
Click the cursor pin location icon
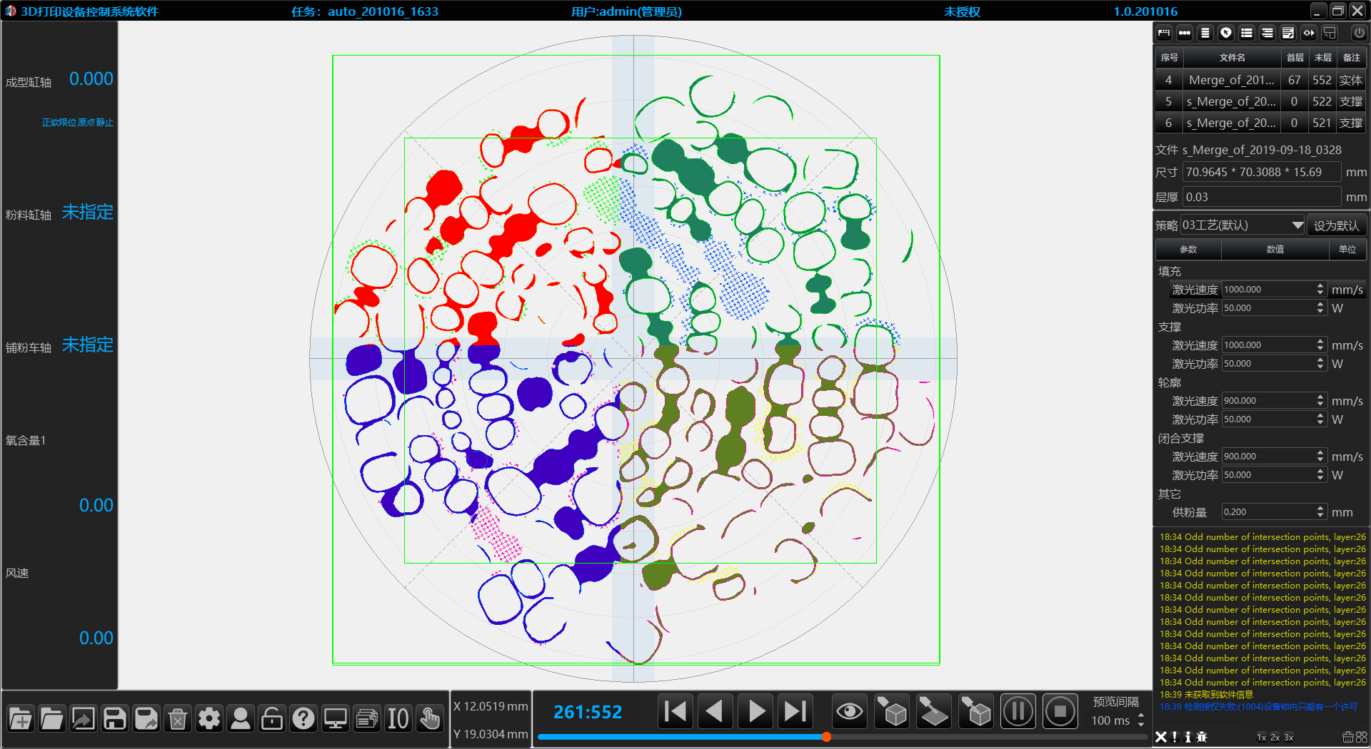click(x=1226, y=33)
